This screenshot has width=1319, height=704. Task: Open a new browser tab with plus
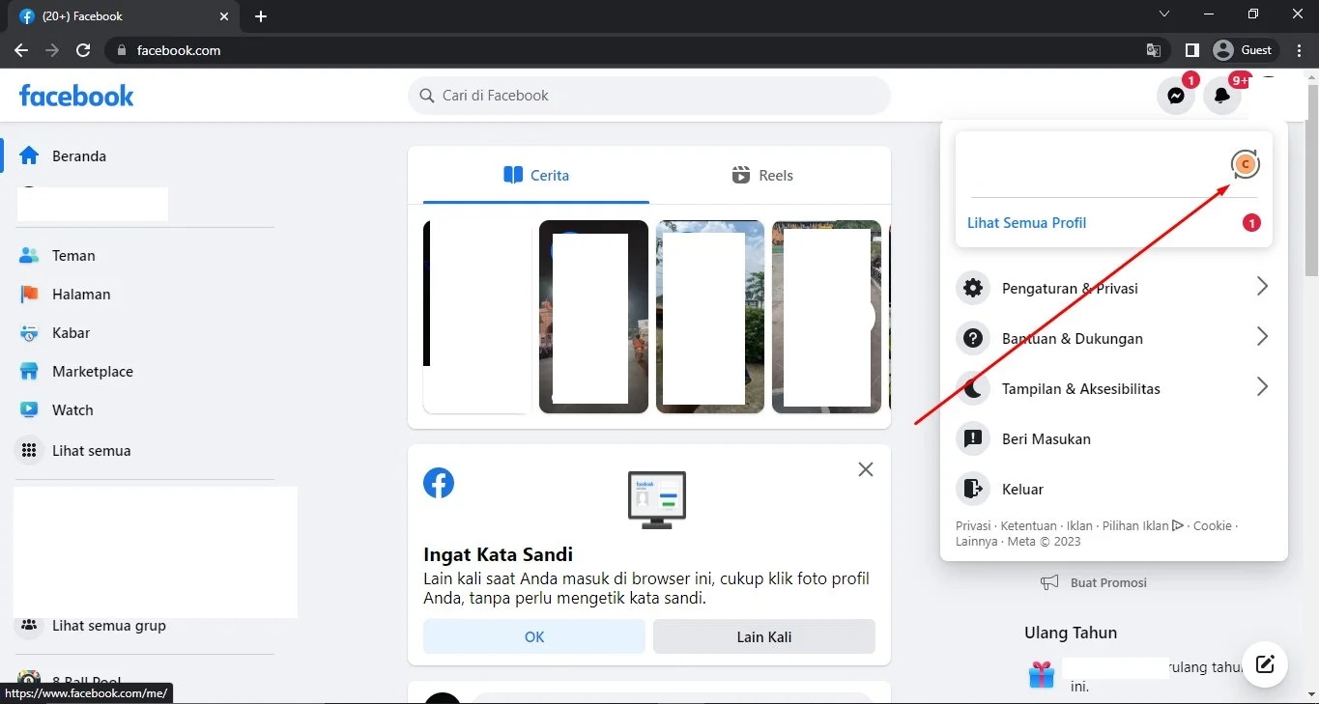[x=261, y=16]
